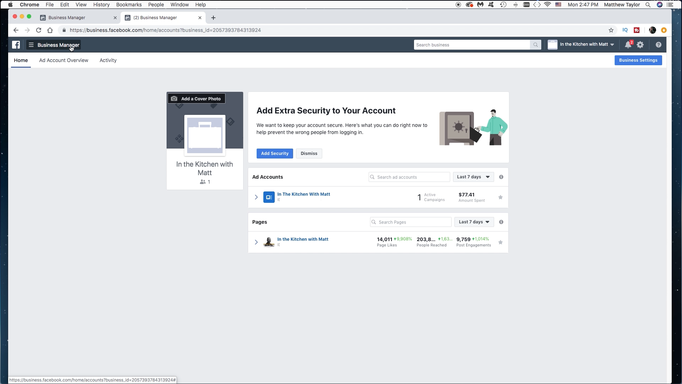This screenshot has width=682, height=384.
Task: Click the browser forward arrow
Action: [27, 30]
